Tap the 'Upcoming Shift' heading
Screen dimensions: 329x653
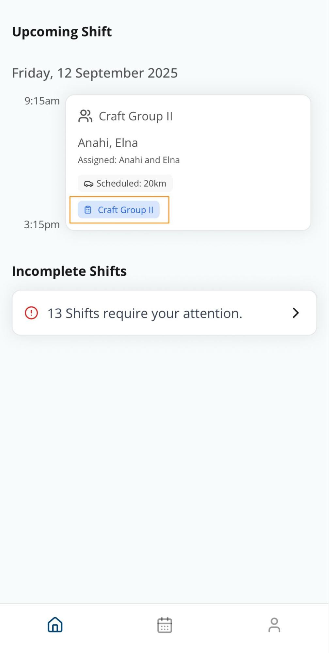(x=62, y=32)
